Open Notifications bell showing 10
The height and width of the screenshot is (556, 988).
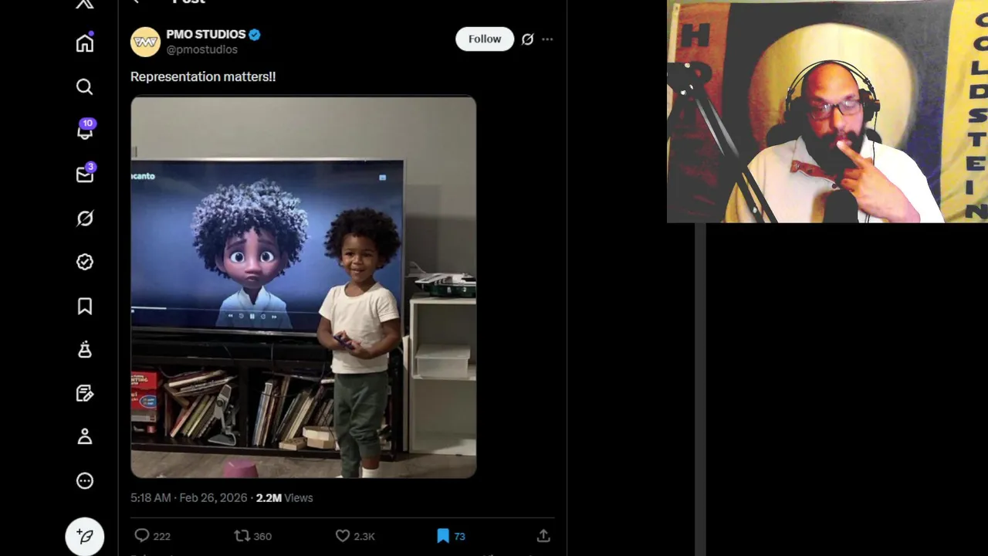coord(85,131)
